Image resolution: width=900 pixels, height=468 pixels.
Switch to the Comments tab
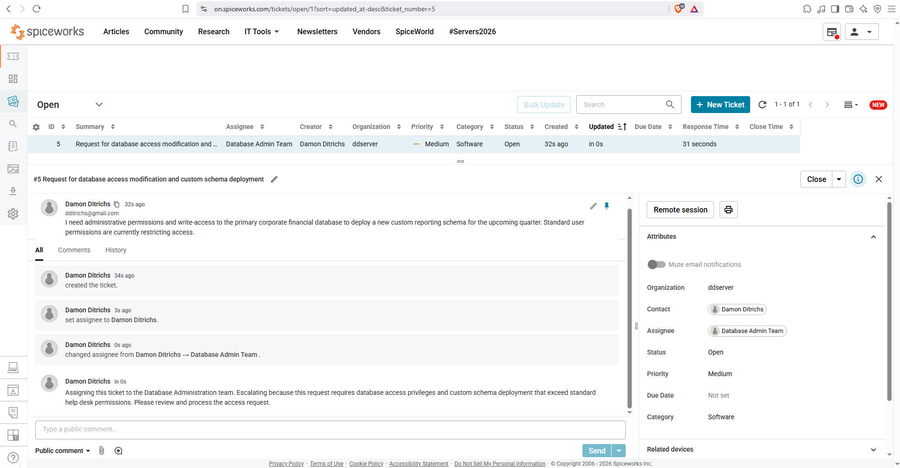[74, 250]
